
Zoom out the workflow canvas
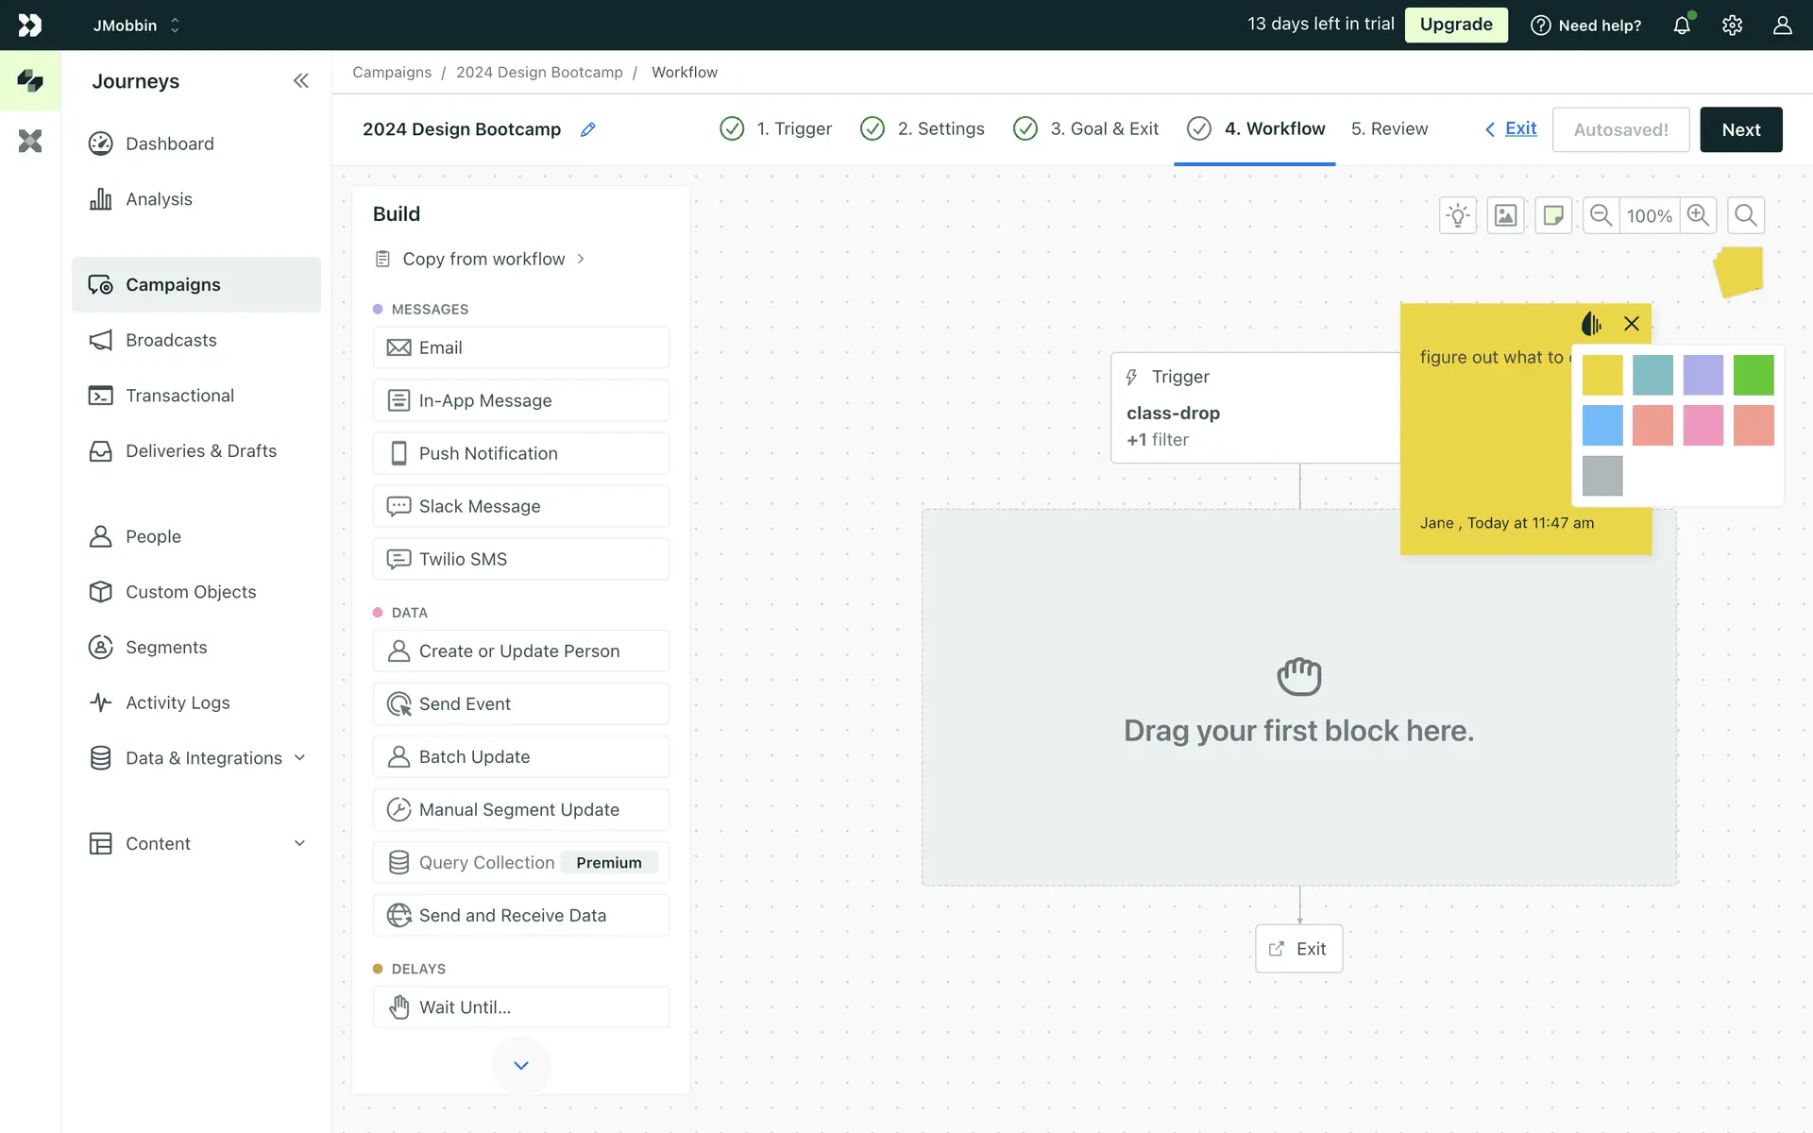point(1601,215)
